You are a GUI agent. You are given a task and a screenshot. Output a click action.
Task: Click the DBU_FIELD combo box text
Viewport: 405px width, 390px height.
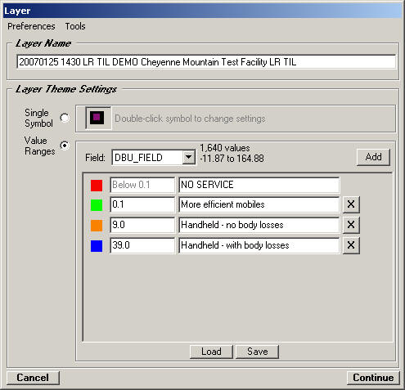tap(147, 158)
